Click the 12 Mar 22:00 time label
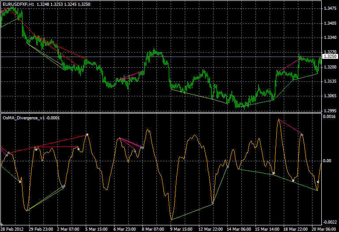Viewport: 339px width, 232px height. (x=210, y=229)
